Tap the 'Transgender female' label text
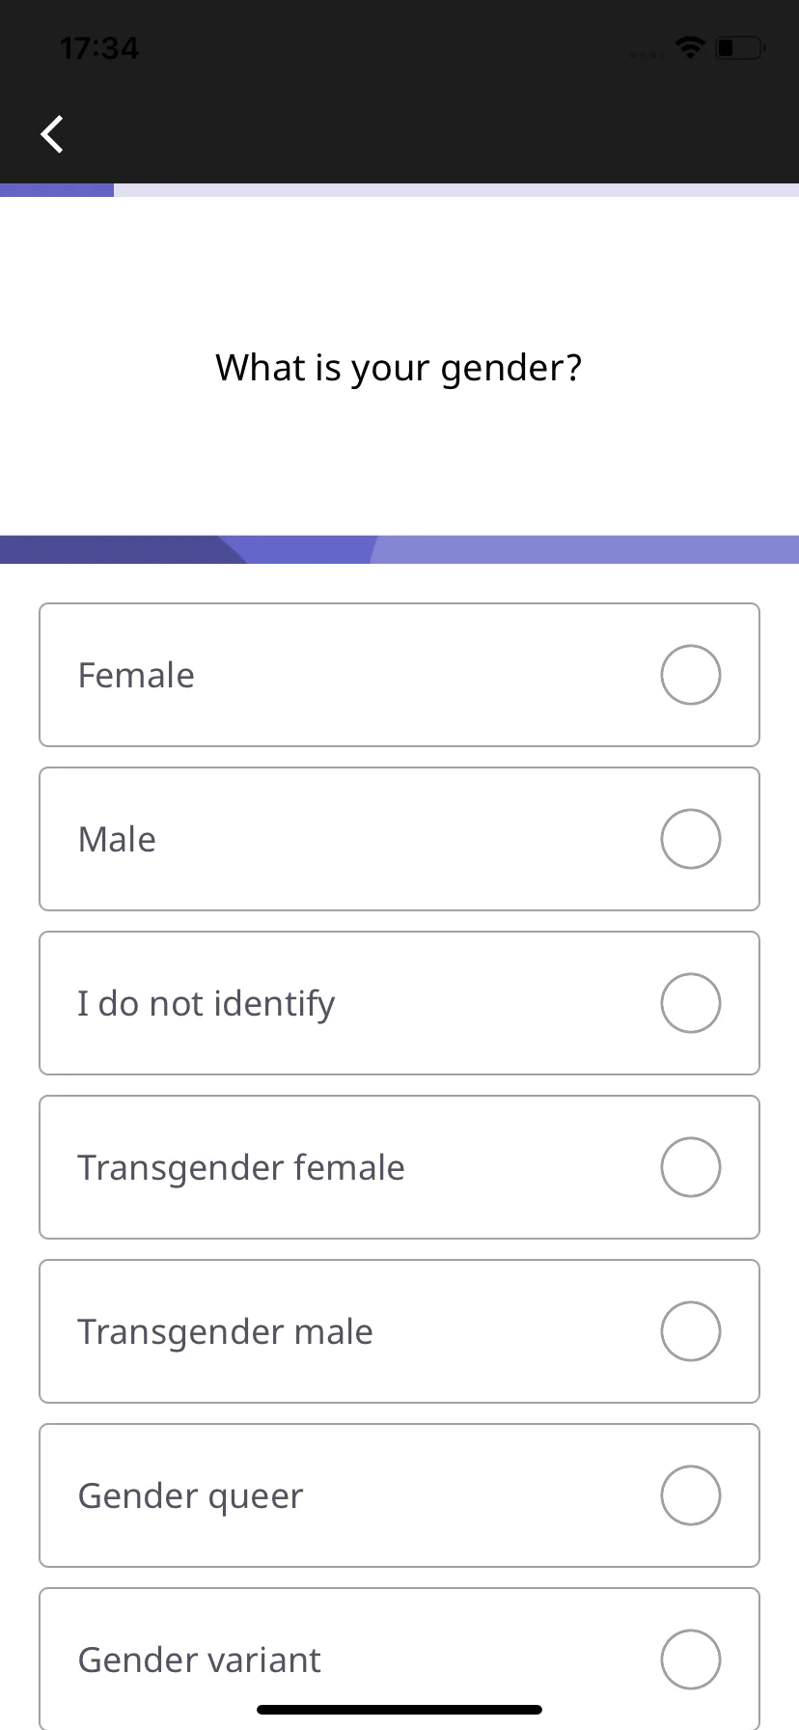The image size is (799, 1730). point(241,1168)
